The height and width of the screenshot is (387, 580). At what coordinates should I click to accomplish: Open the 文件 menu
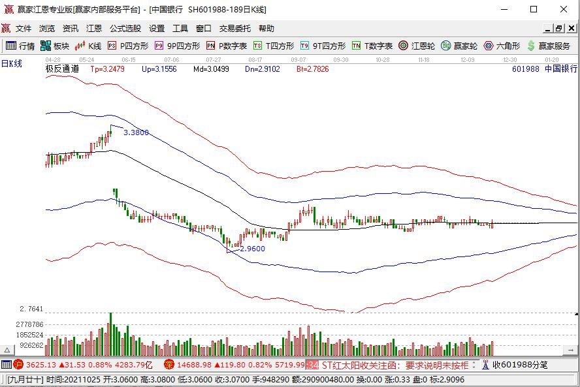tap(23, 28)
